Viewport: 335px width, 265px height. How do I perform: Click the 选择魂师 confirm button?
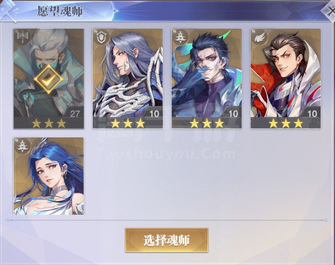point(167,240)
